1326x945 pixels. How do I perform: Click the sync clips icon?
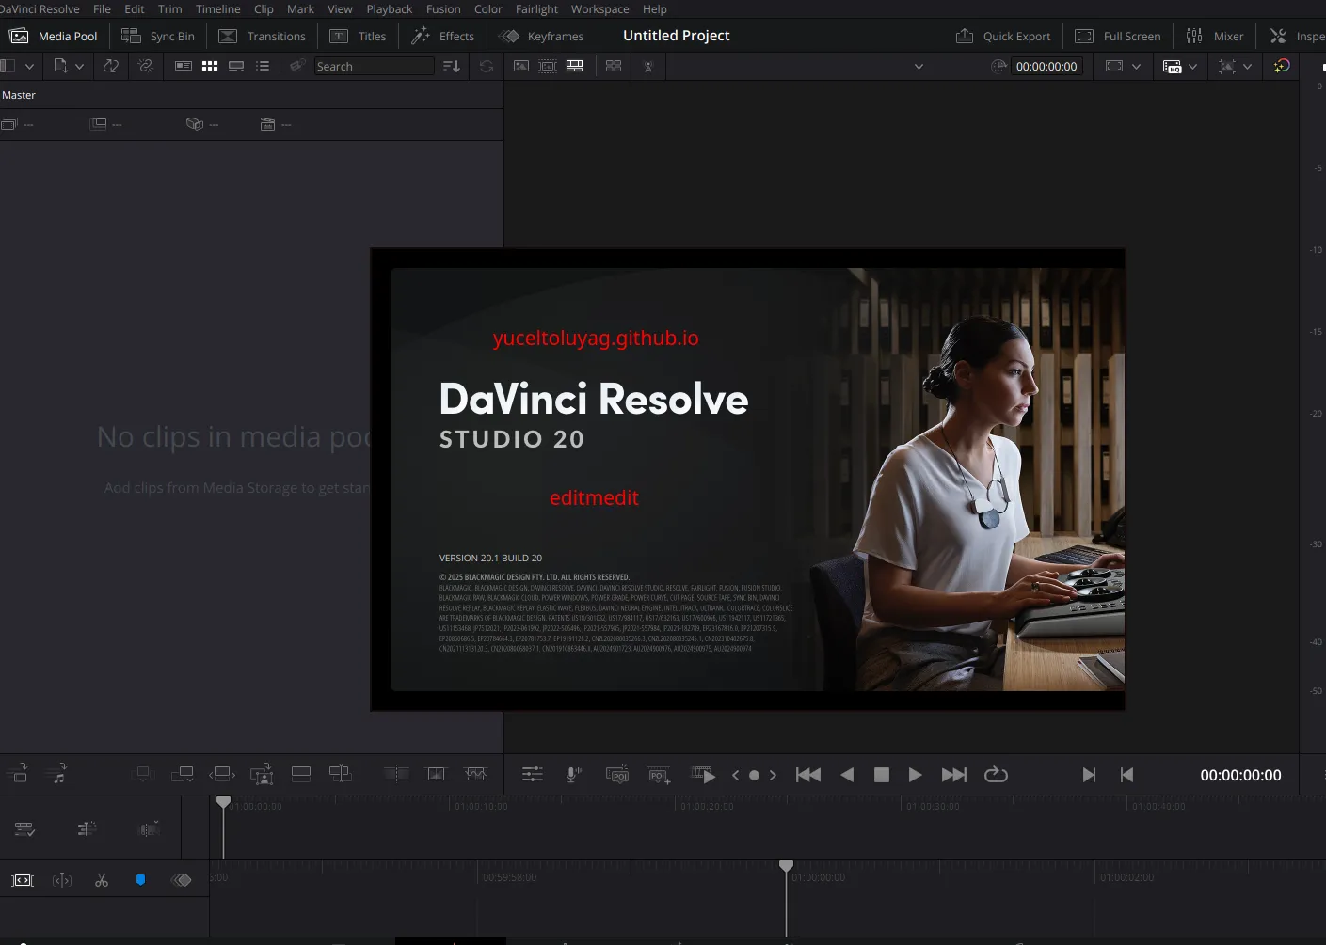(x=111, y=66)
